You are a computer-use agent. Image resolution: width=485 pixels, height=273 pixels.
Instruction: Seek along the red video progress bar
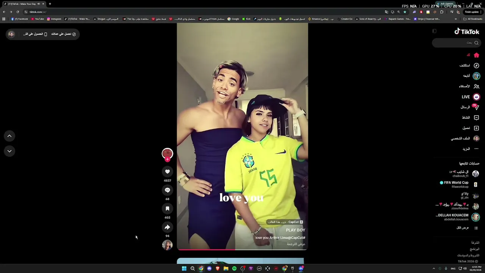click(242, 249)
